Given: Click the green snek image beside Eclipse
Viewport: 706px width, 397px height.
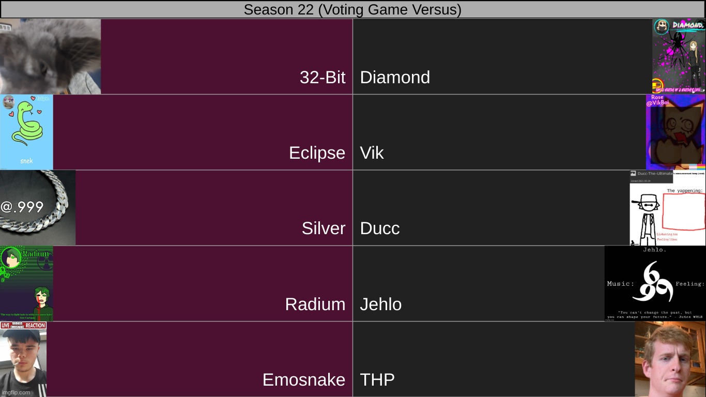Looking at the screenshot, I should [x=26, y=132].
